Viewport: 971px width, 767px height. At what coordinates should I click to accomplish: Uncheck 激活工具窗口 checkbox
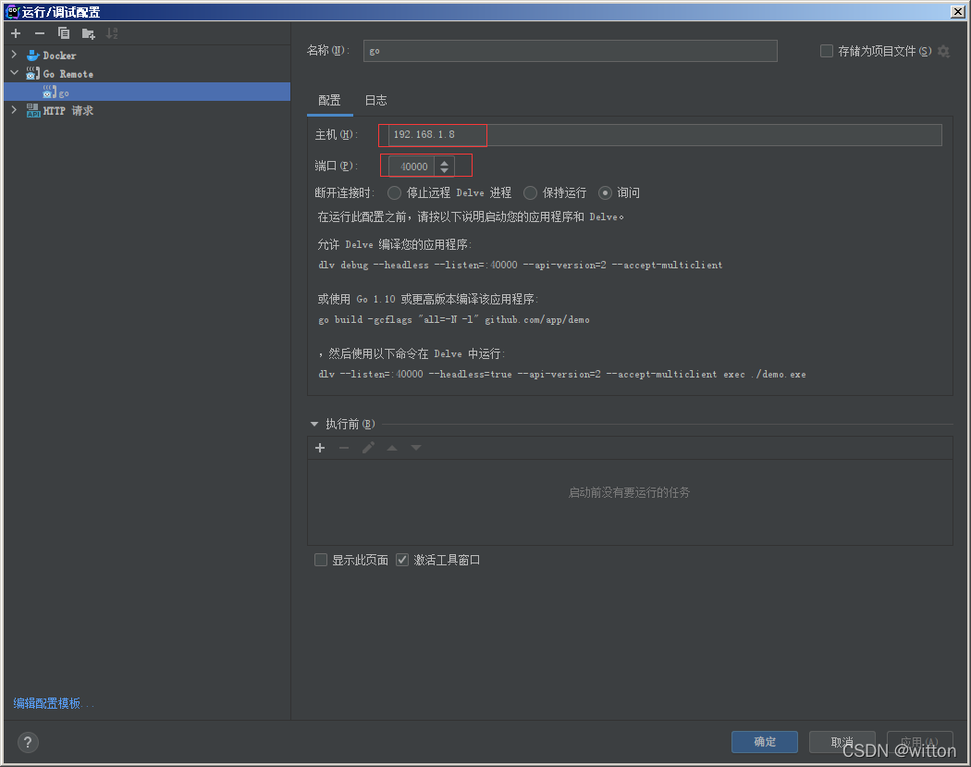402,560
